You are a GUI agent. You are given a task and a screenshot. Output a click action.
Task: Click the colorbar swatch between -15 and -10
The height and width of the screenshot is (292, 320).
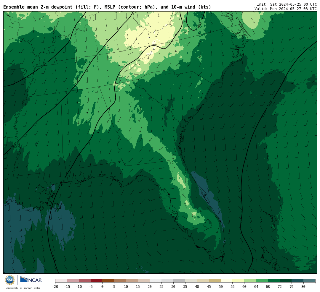point(73,281)
